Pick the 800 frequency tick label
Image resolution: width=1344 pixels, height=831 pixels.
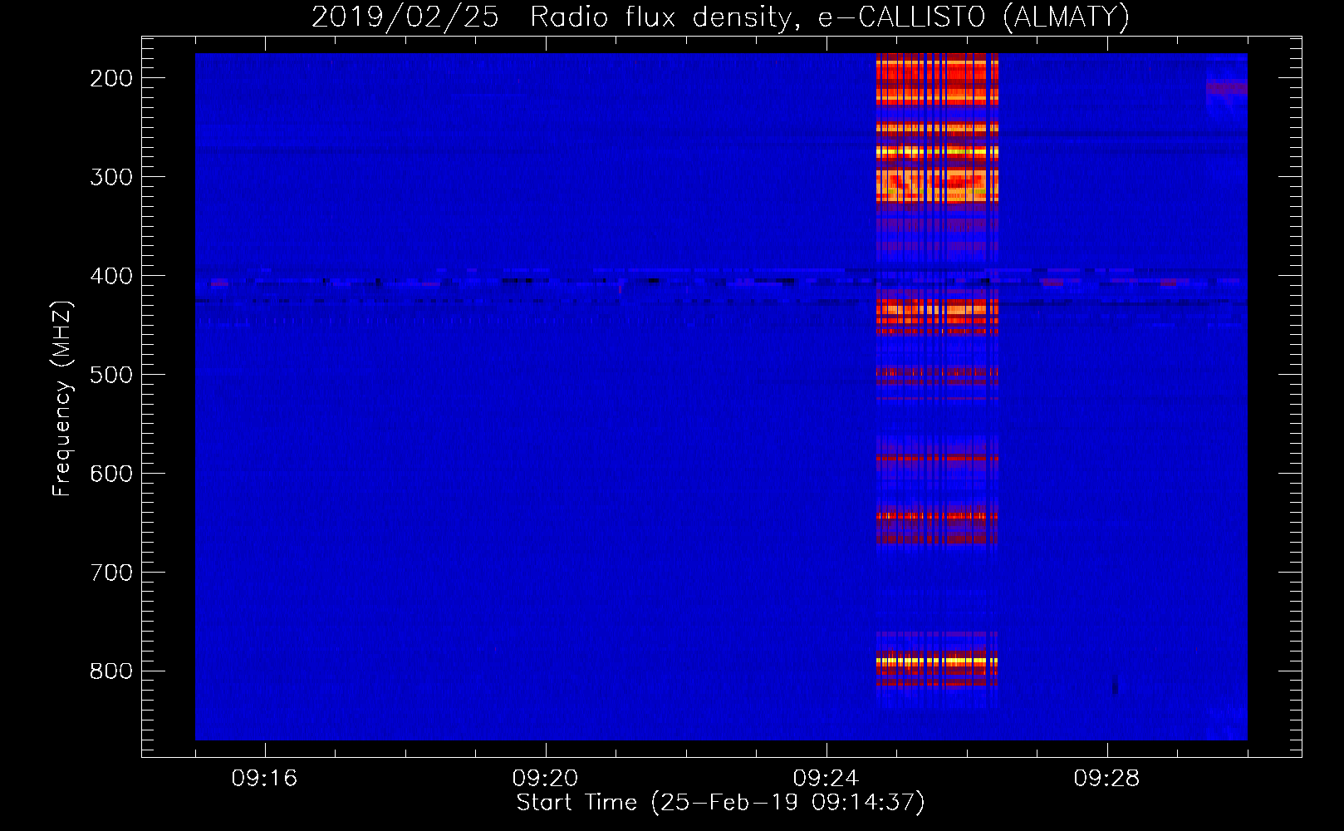[x=111, y=671]
